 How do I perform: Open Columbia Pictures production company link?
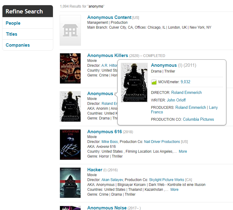198,119
